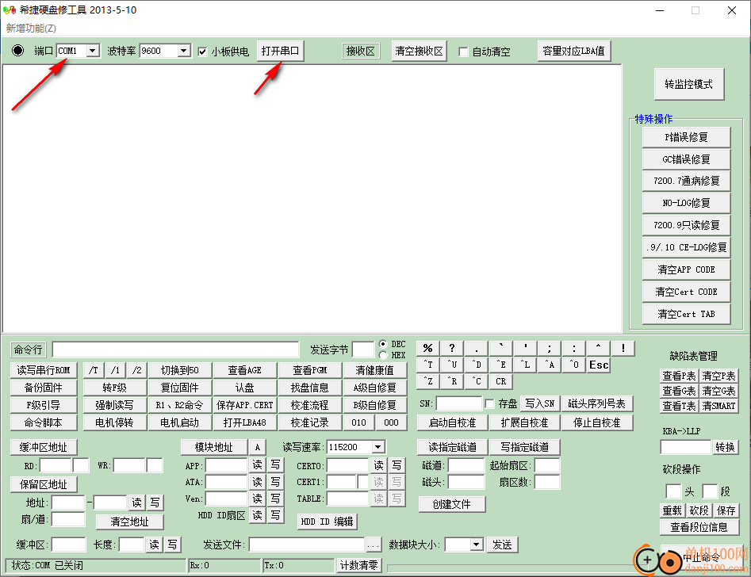Send the ^U control key
The image size is (751, 577).
click(x=452, y=365)
